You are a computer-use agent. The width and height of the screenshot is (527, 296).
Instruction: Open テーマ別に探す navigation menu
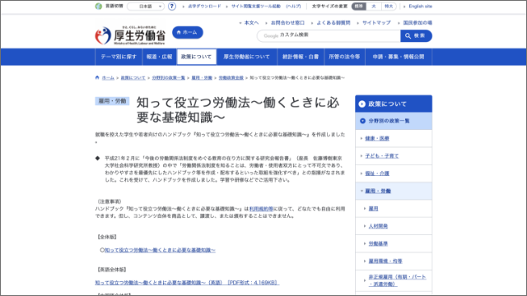(119, 57)
